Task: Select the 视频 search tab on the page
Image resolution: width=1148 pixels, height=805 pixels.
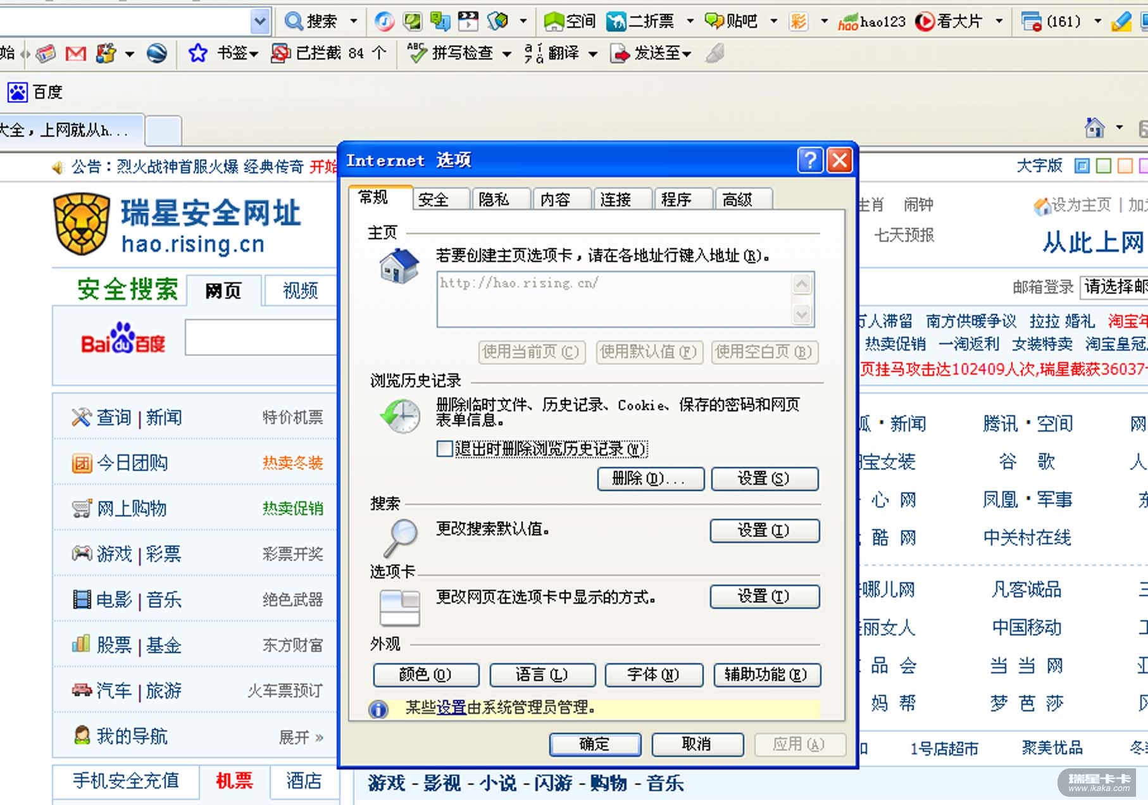Action: [x=300, y=290]
